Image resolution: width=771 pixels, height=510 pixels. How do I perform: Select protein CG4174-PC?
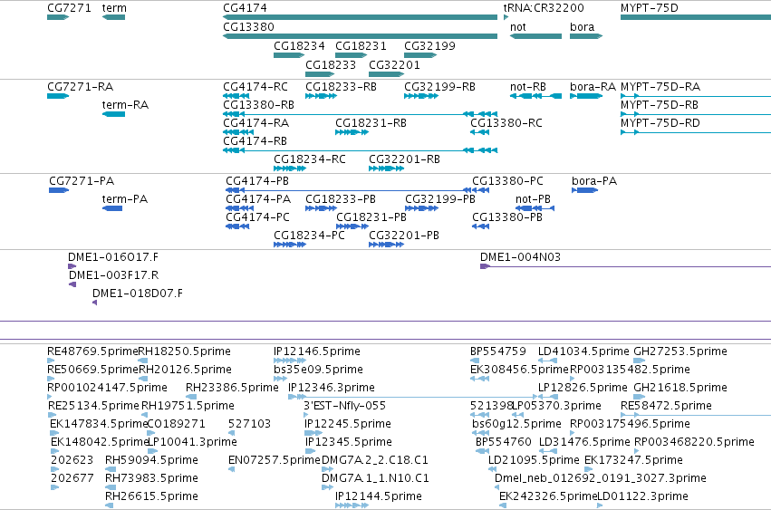pos(237,226)
